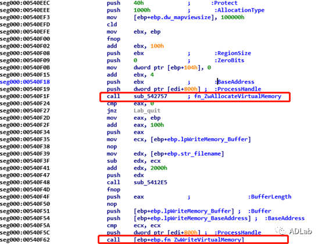Click the :RegionSize comment
322x244 pixels.
(x=232, y=53)
